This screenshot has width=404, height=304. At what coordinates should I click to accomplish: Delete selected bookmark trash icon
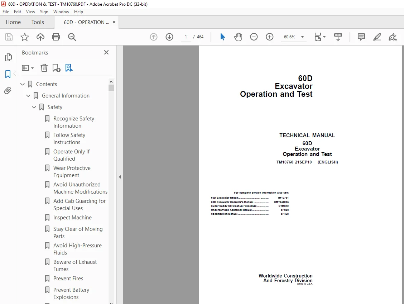click(x=44, y=68)
